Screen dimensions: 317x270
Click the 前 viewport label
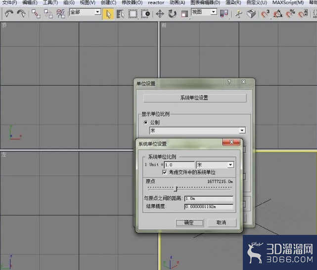coord(164,25)
